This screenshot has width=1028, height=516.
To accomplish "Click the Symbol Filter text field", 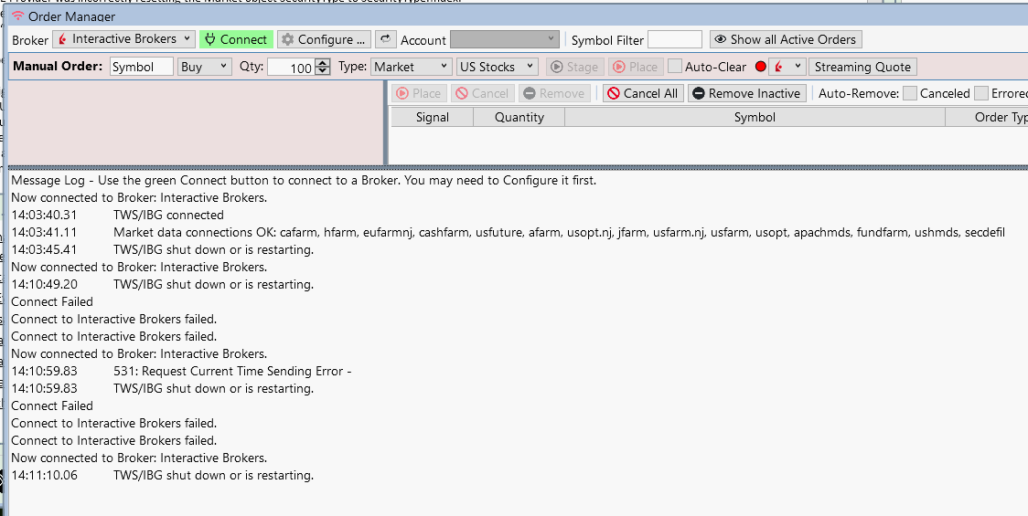I will pos(674,39).
